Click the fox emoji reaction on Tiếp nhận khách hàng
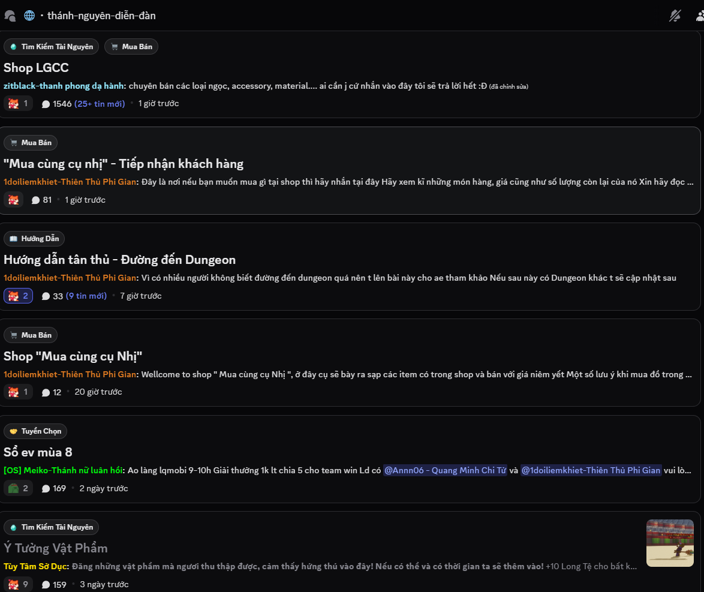 coord(13,200)
